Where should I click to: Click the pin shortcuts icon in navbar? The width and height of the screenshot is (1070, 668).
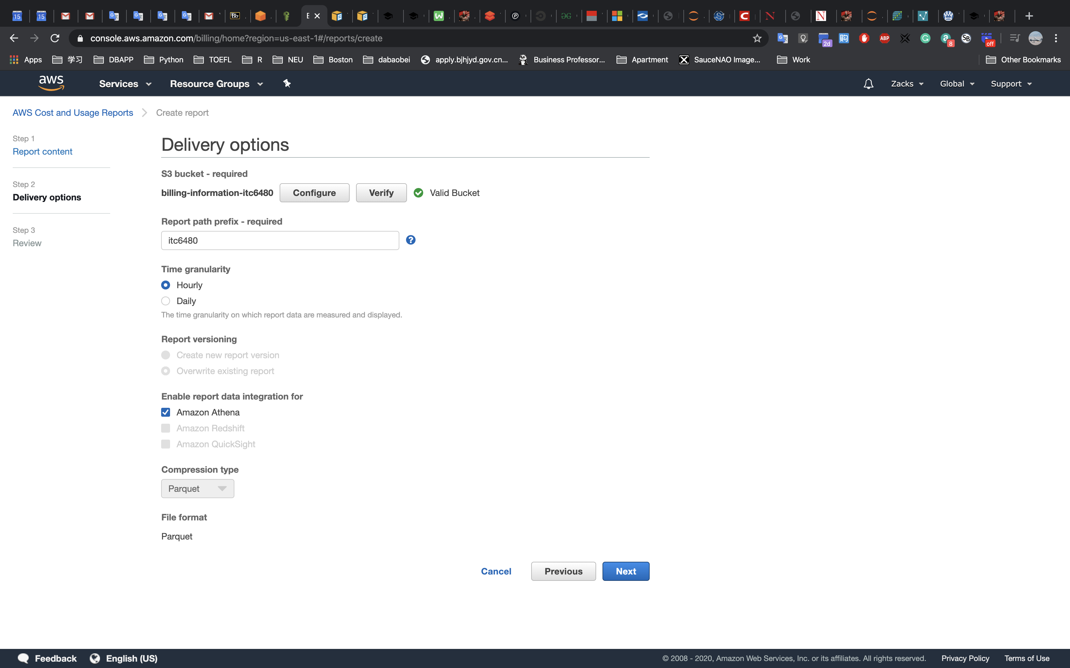coord(287,83)
